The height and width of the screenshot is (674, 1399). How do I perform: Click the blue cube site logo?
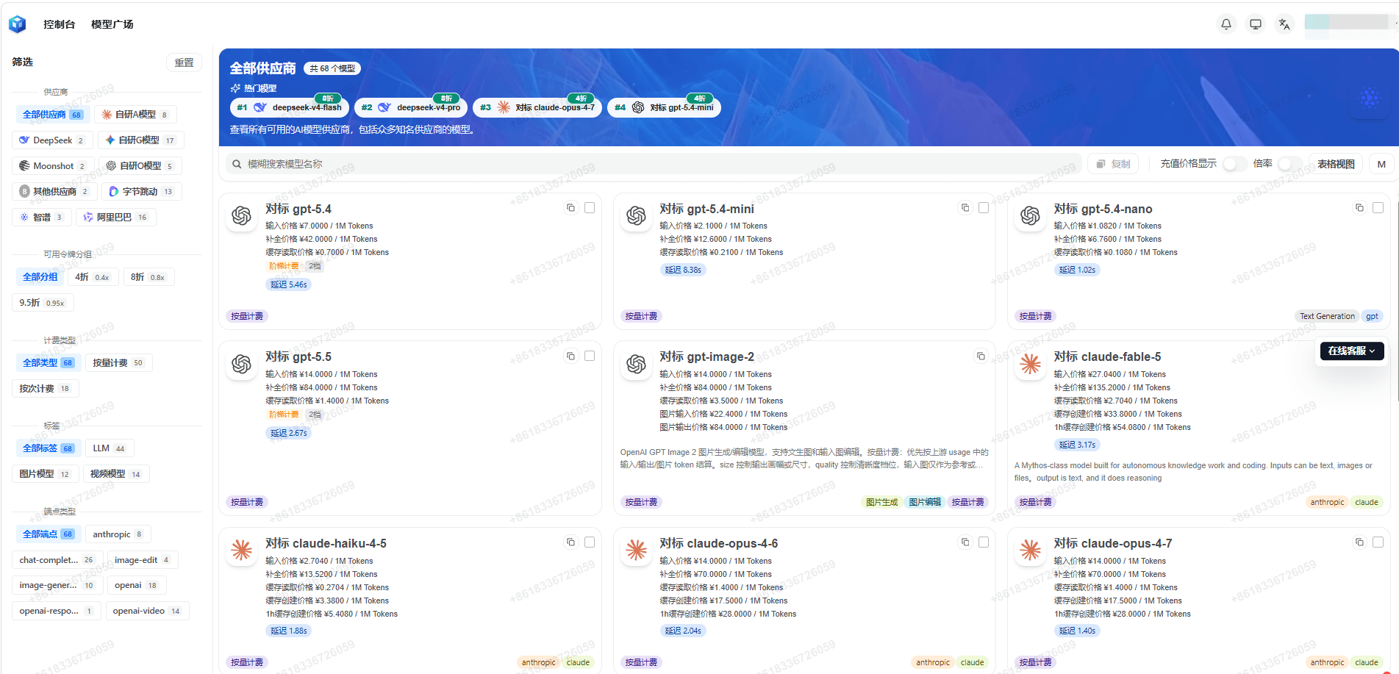click(x=18, y=24)
